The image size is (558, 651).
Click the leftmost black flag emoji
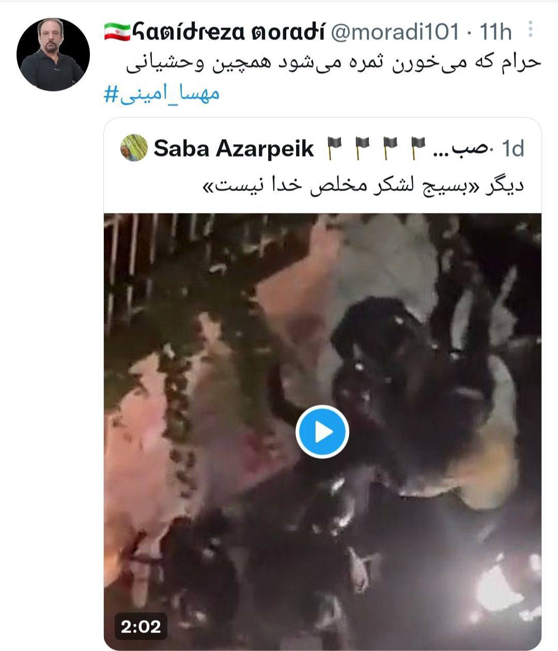[x=335, y=149]
